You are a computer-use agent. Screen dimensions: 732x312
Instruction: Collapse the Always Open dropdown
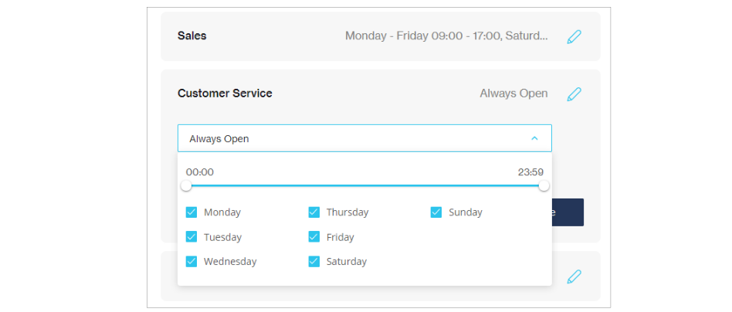[364, 139]
